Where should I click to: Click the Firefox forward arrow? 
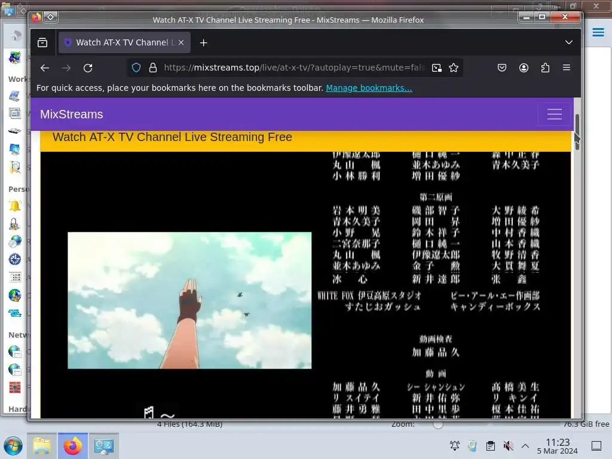point(66,68)
